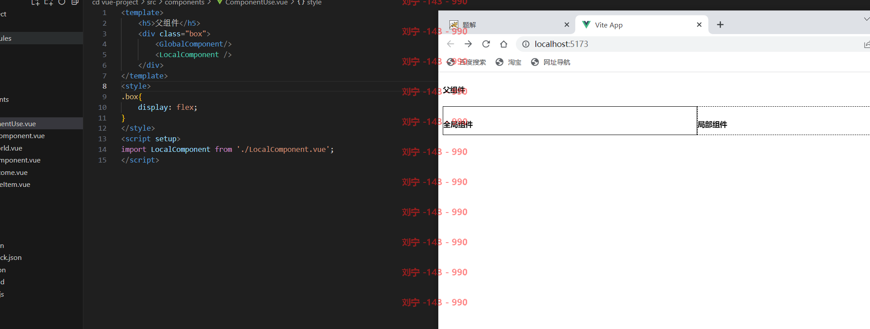Image resolution: width=870 pixels, height=329 pixels.
Task: Place cursor on the <style> line
Action: coord(136,86)
